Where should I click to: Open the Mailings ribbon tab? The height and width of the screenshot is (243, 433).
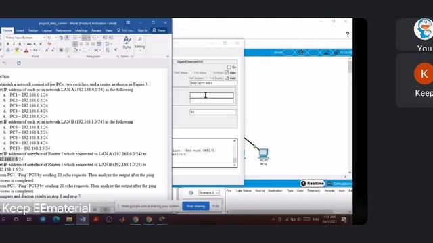81,30
